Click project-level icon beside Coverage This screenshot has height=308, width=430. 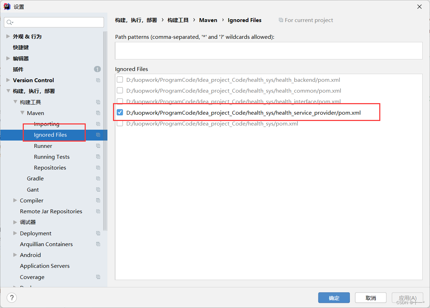tap(98, 277)
